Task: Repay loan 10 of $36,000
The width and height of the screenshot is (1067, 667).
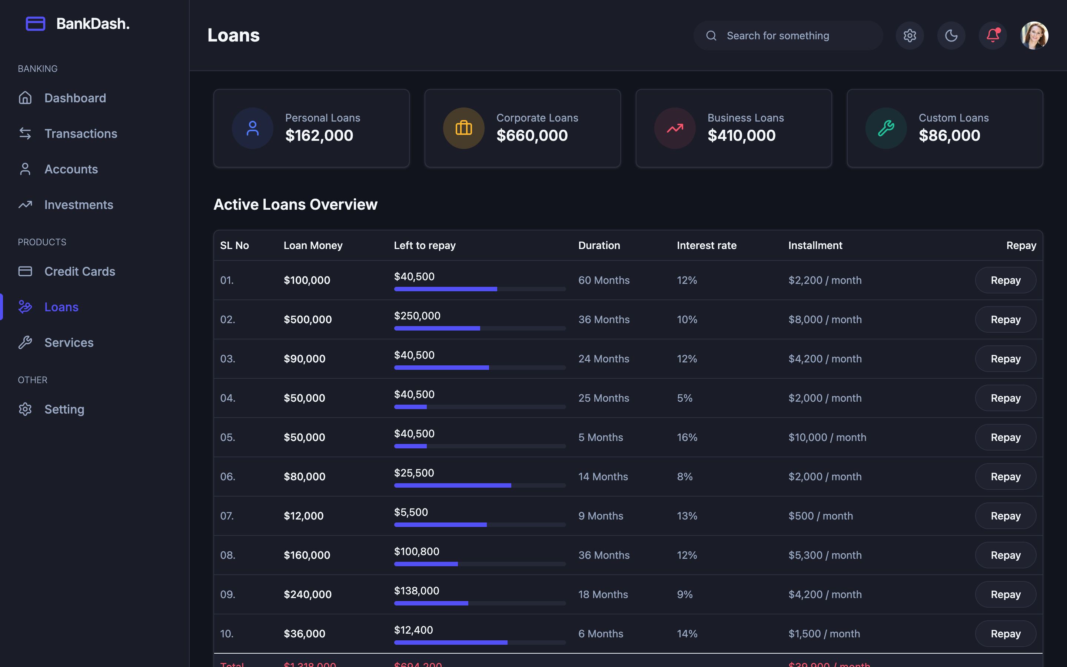Action: click(1005, 634)
